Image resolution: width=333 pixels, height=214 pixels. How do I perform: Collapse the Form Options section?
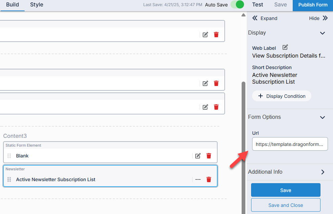(x=323, y=117)
